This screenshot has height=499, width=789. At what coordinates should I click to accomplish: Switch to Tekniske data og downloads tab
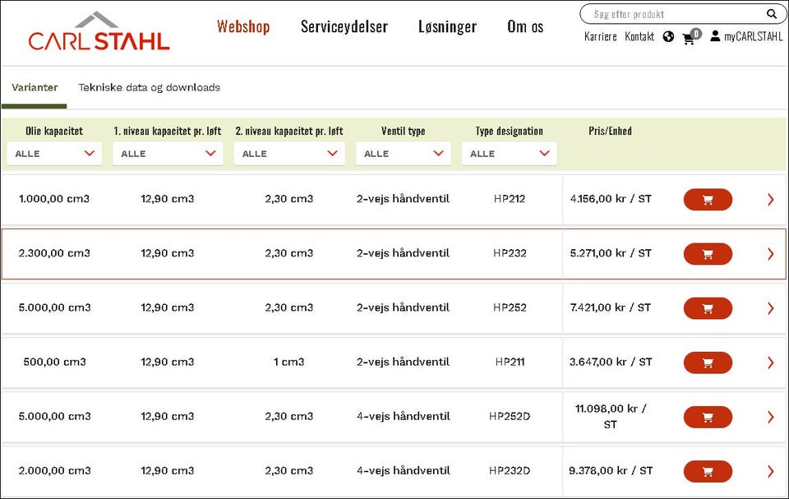(149, 88)
